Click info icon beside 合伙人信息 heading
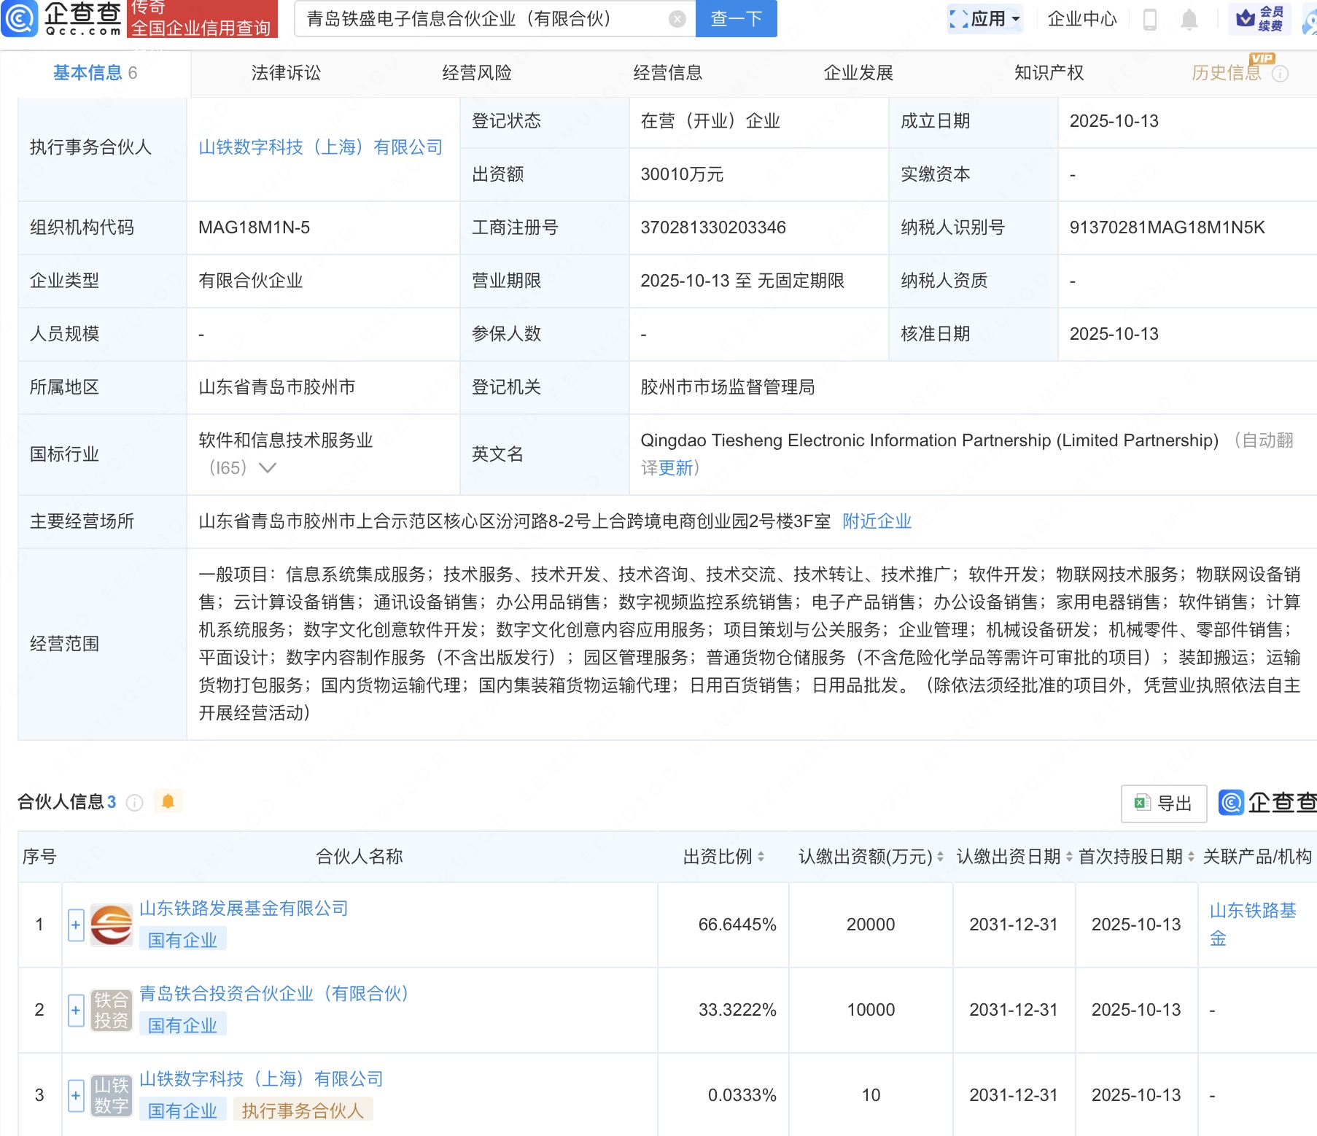Image resolution: width=1317 pixels, height=1136 pixels. pyautogui.click(x=134, y=803)
